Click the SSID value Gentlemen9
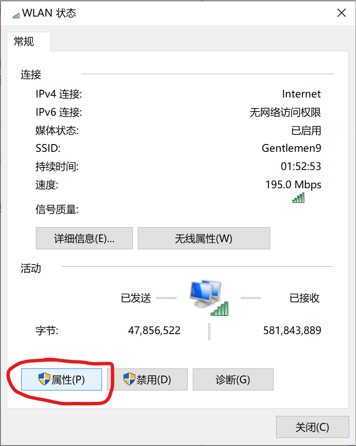The width and height of the screenshot is (356, 446). coord(291,148)
